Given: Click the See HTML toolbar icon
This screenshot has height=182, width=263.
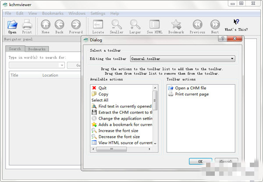Looking at the screenshot, I should tap(154, 26).
